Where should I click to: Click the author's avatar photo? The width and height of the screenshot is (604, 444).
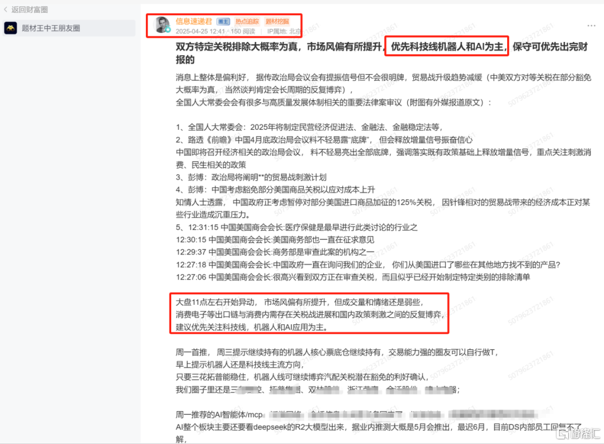coord(162,24)
